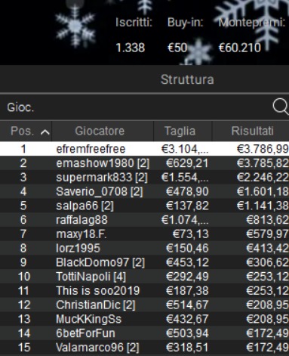Sort by Risultati column header
This screenshot has height=356, width=289.
coord(251,131)
